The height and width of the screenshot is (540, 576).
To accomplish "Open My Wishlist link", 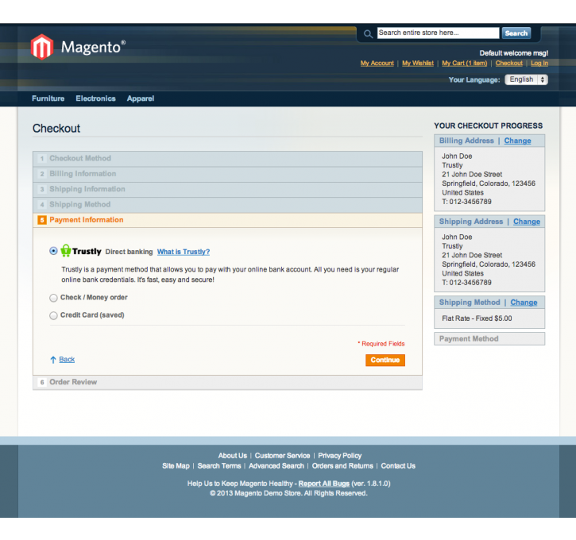I will 418,64.
